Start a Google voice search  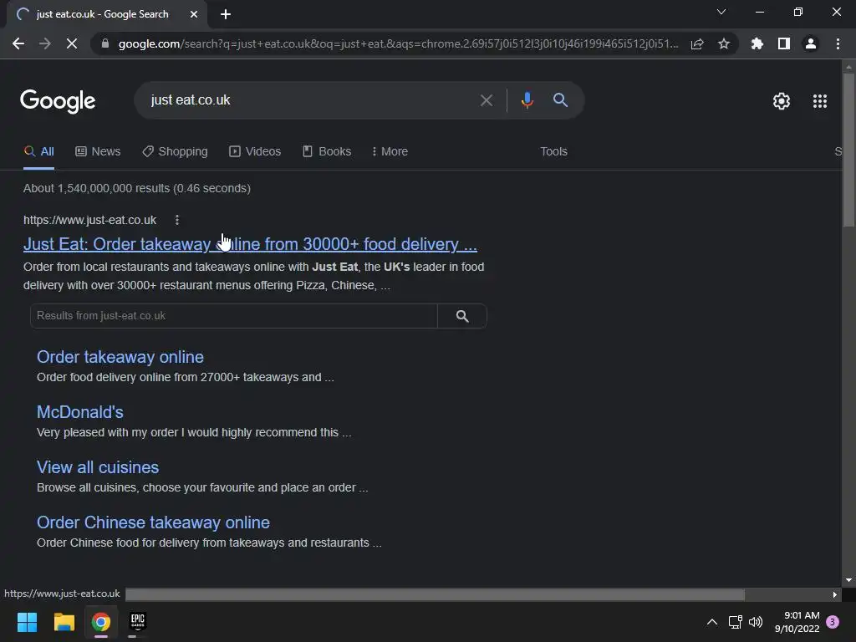coord(527,100)
